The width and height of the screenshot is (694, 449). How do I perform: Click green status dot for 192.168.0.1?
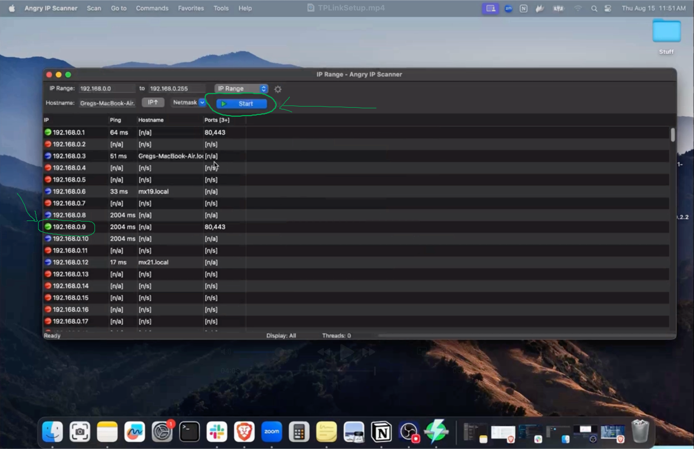(x=48, y=132)
